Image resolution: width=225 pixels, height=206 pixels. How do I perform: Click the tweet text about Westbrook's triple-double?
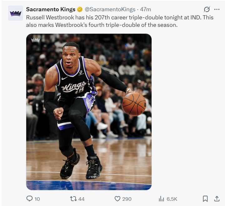point(120,21)
